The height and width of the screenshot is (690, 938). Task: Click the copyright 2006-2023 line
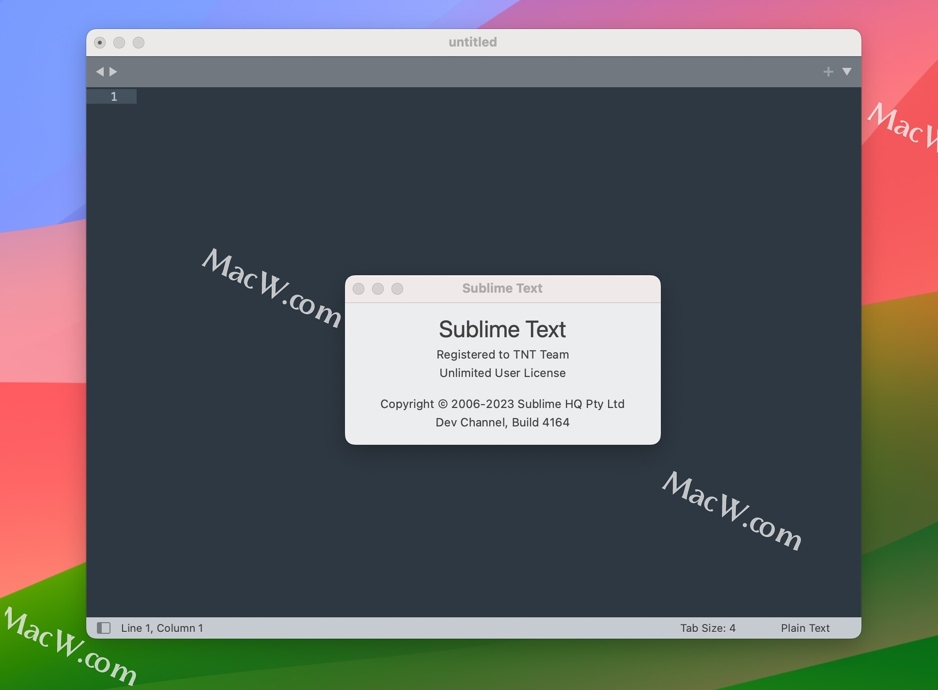pyautogui.click(x=503, y=404)
